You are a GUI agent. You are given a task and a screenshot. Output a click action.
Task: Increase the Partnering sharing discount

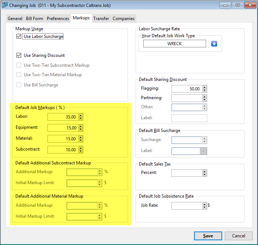204,97
